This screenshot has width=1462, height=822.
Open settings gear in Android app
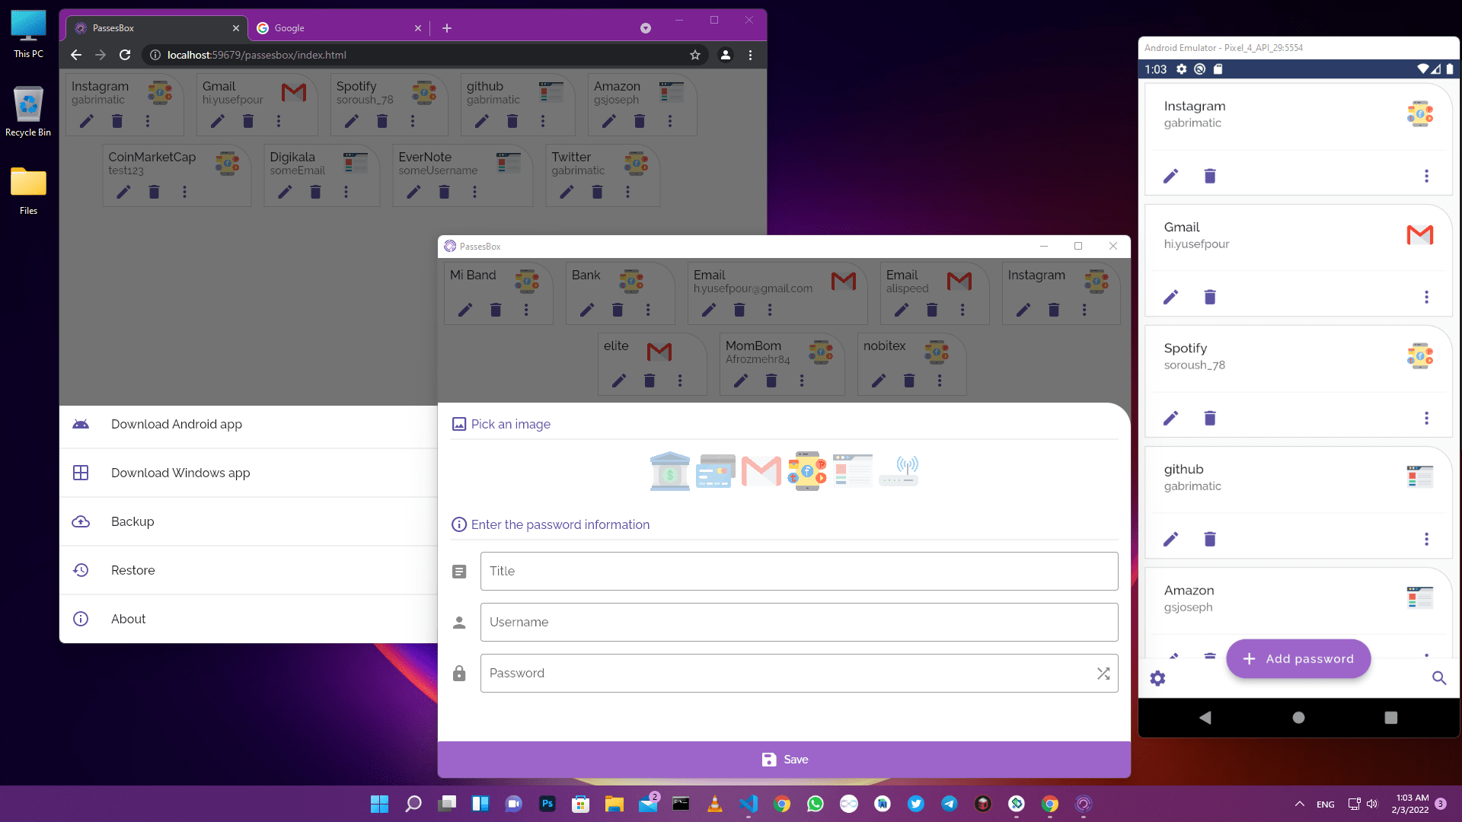tap(1157, 678)
